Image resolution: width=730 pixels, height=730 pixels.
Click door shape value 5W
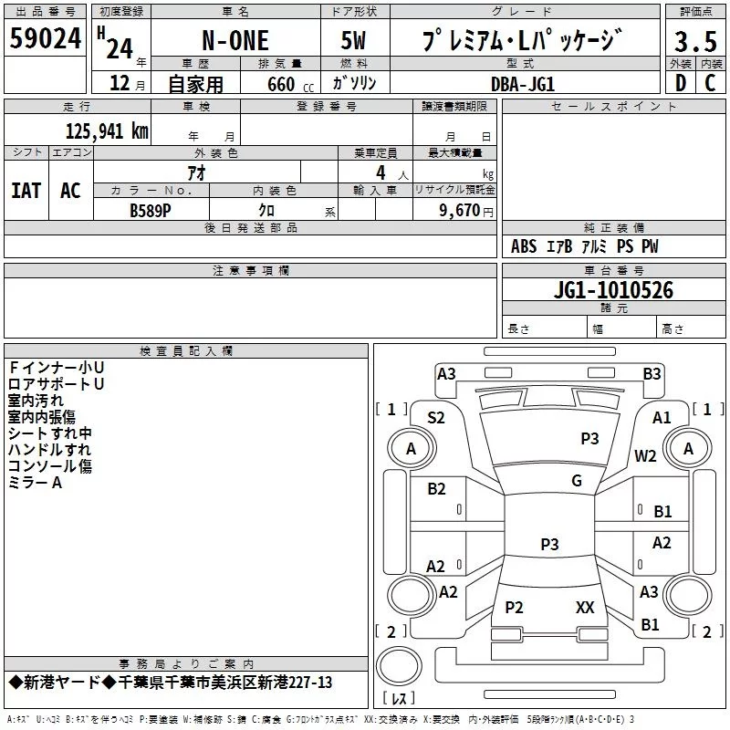tap(353, 40)
